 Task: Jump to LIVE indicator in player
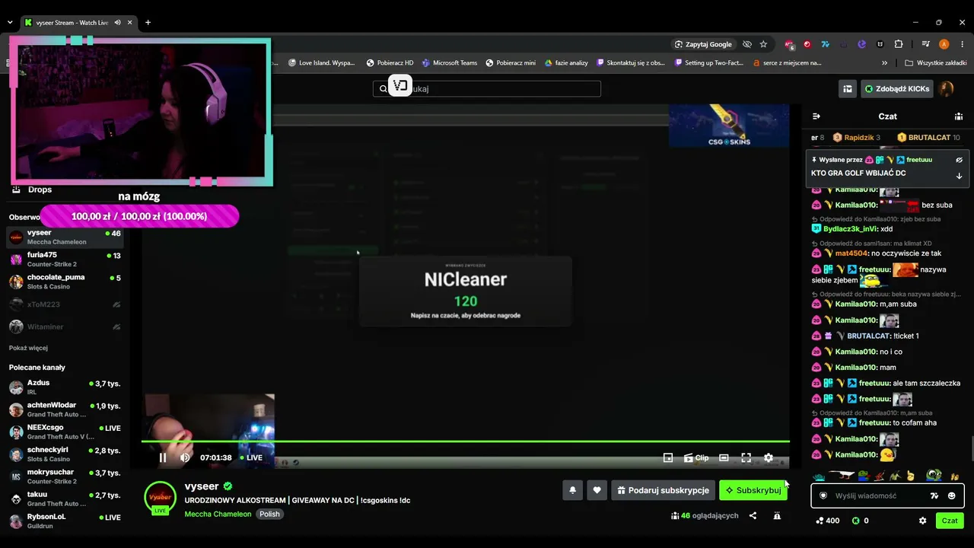pos(251,457)
